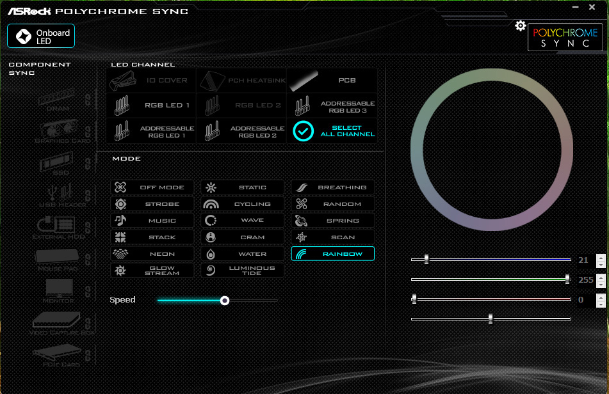609x394 pixels.
Task: Select the PCH Heatsink LED channel
Action: [241, 81]
